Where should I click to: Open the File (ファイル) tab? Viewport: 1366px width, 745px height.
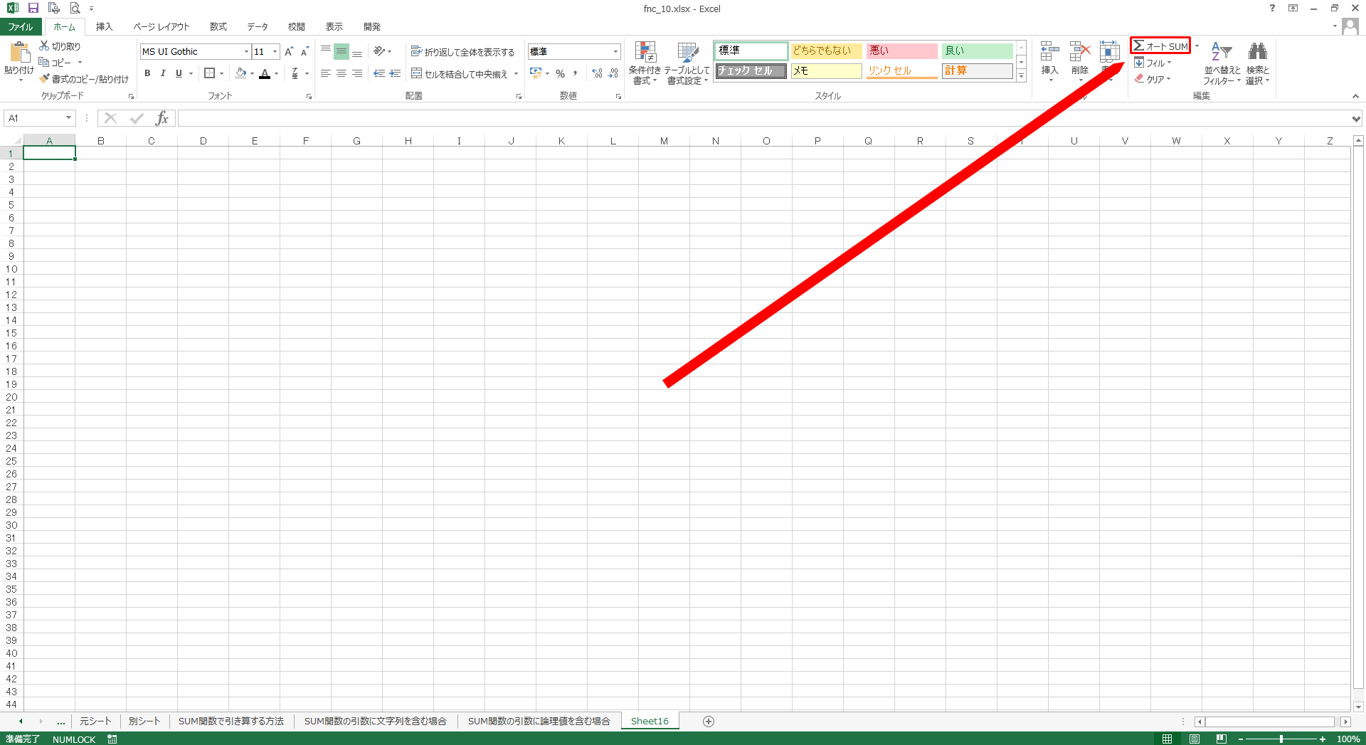(x=21, y=26)
